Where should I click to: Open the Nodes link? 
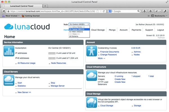click(x=137, y=55)
